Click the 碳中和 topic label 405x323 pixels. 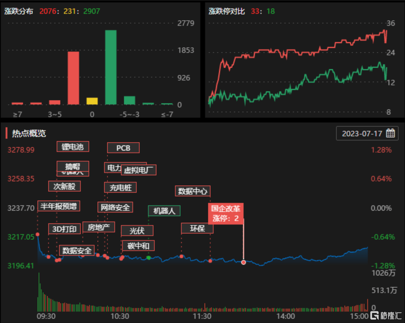[x=138, y=245]
